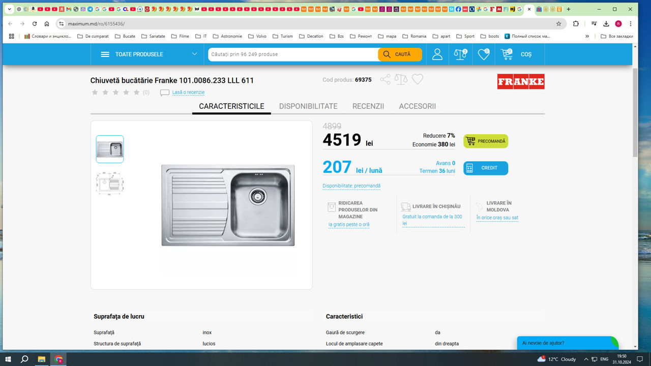
Task: Bookmark this page with the star icon
Action: (x=558, y=24)
